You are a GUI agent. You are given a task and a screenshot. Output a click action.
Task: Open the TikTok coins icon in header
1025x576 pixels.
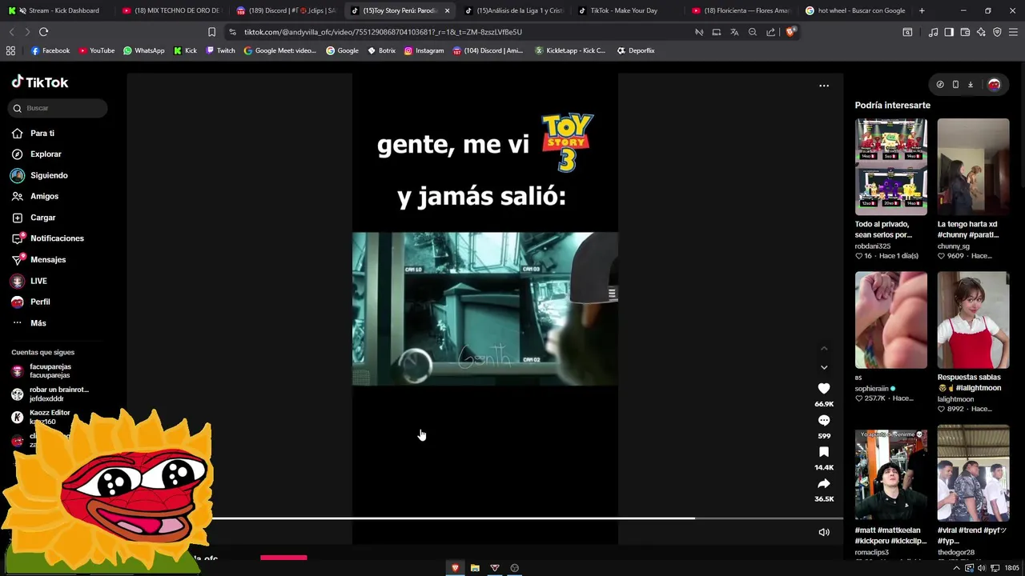(x=940, y=84)
